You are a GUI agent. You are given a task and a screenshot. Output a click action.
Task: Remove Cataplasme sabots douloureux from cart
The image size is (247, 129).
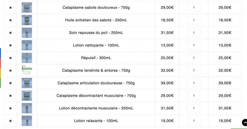point(10,8)
